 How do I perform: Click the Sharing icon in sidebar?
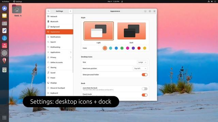click(x=48, y=67)
